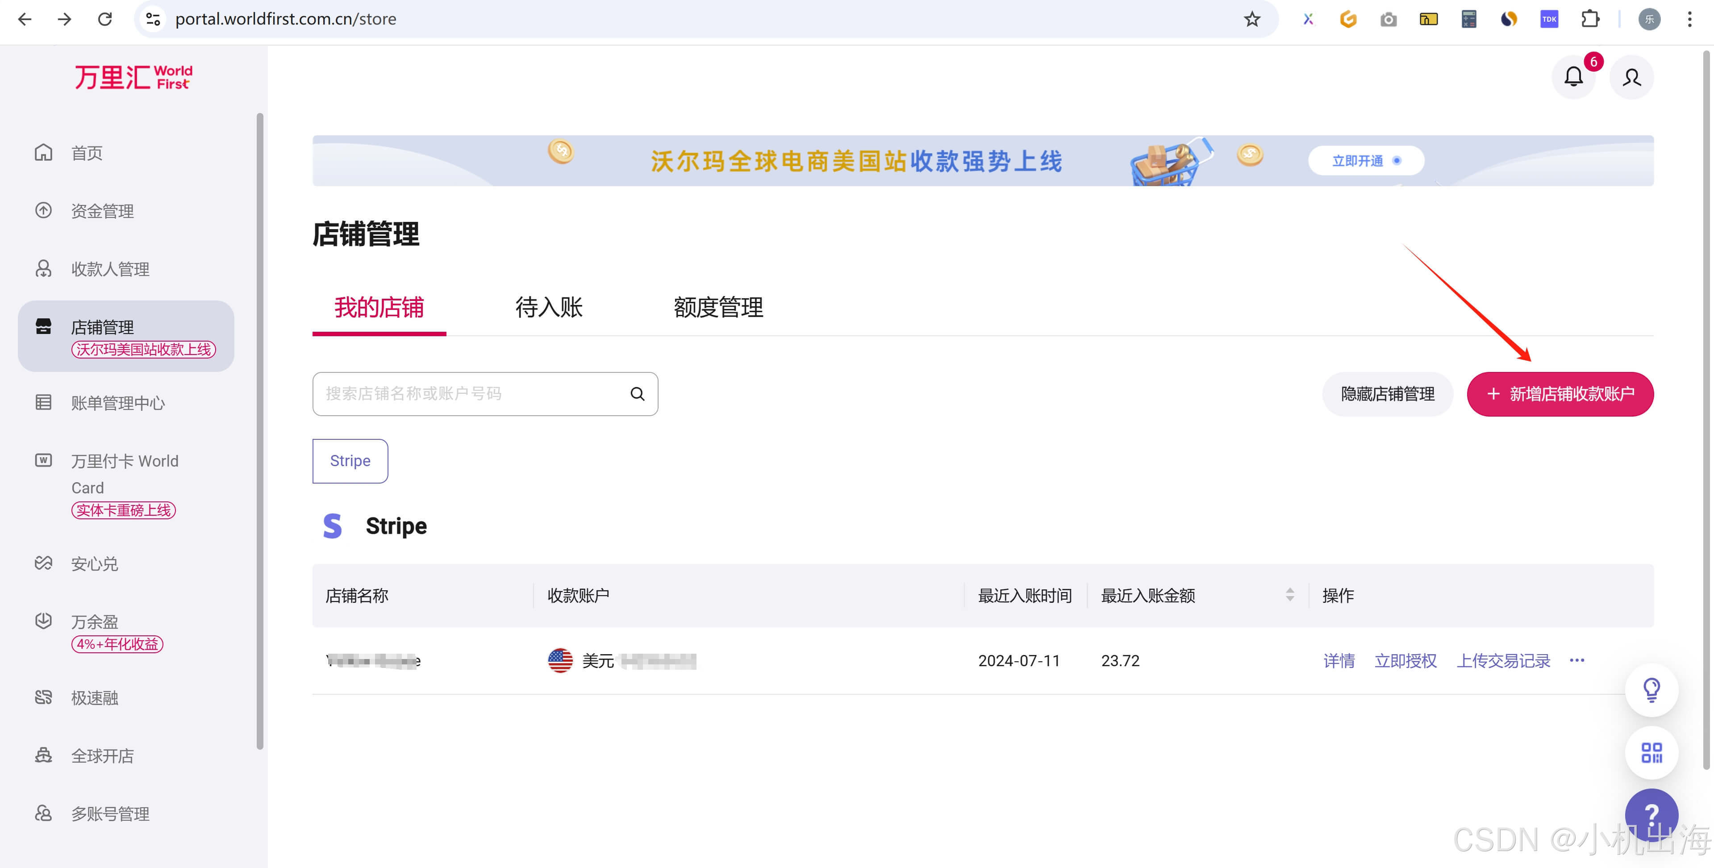This screenshot has width=1714, height=868.
Task: Sort by 最近入账金额 column arrows
Action: [x=1289, y=595]
